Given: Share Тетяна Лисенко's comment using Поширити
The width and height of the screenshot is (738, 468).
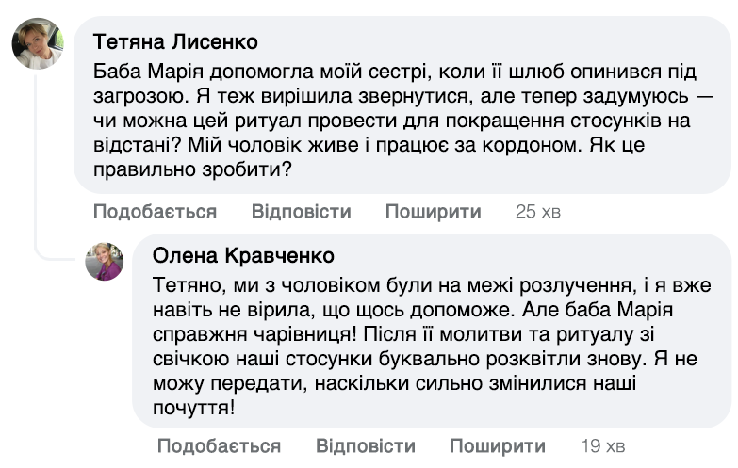Looking at the screenshot, I should click(x=433, y=212).
